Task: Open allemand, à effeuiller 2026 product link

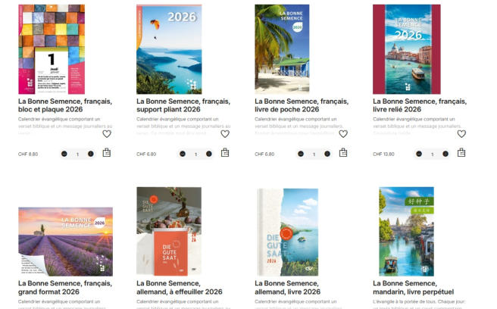Action: 180,288
